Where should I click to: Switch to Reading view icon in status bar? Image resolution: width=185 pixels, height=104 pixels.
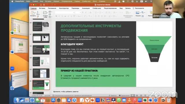coord(141,96)
